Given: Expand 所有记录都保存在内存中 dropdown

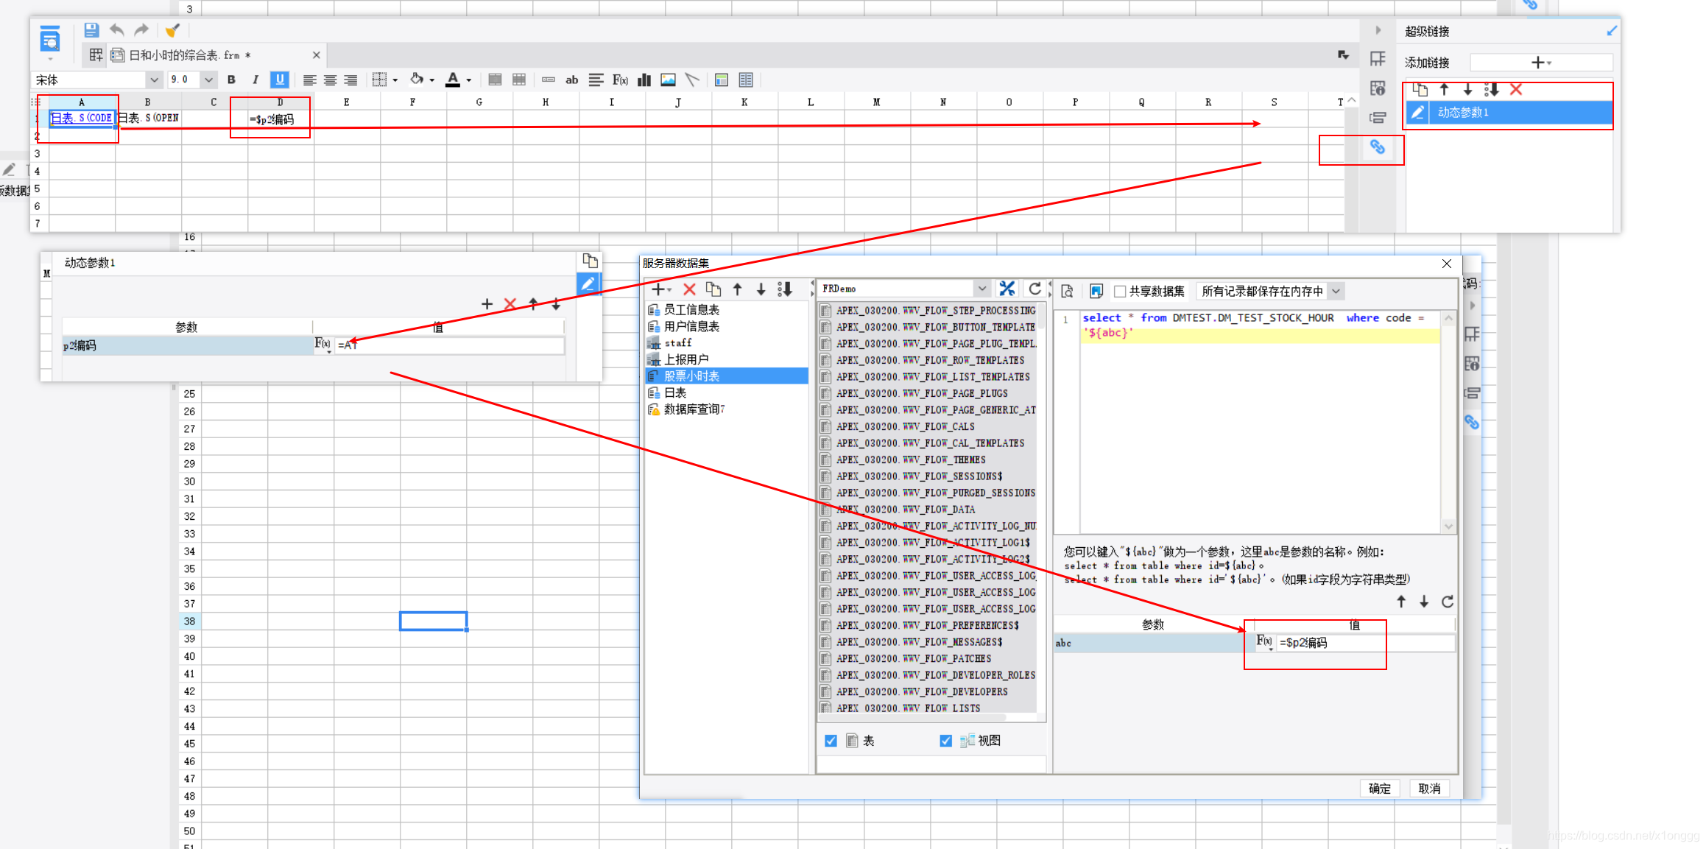Looking at the screenshot, I should point(1336,291).
